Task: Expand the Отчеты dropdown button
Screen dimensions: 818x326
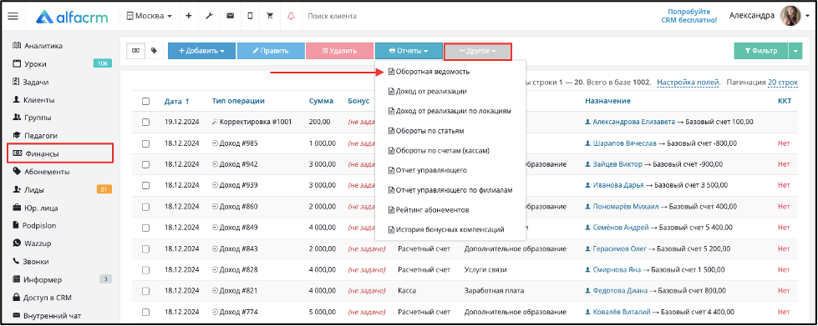Action: [x=409, y=51]
